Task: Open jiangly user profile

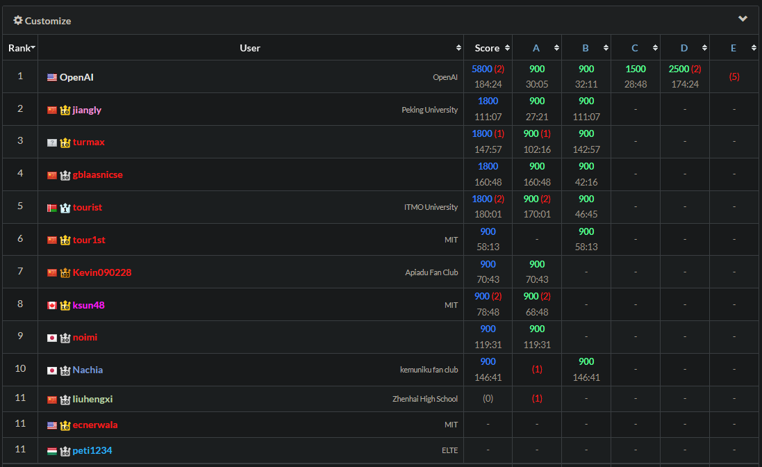Action: [87, 110]
